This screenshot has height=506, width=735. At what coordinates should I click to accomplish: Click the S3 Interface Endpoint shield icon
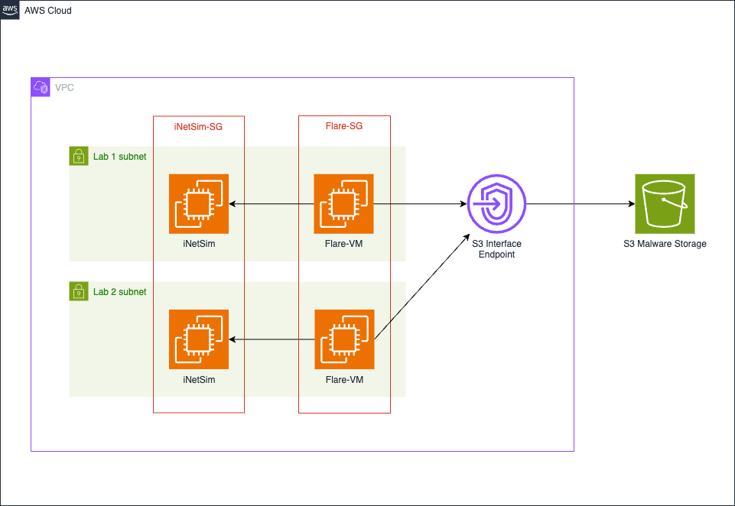pos(496,204)
